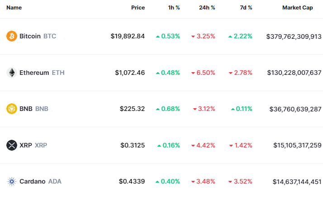
Task: Click Bitcoin price $19,892.84
Action: tap(128, 36)
